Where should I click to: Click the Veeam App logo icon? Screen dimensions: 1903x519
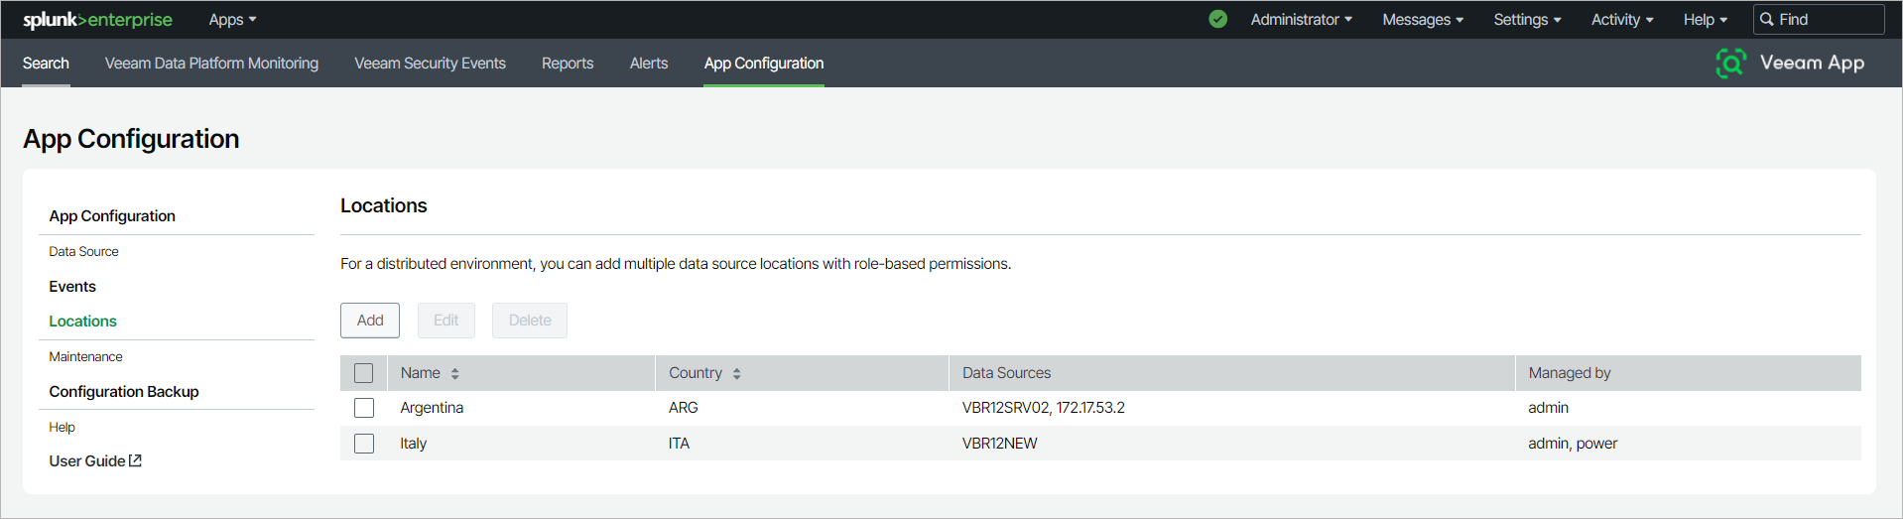pyautogui.click(x=1730, y=63)
